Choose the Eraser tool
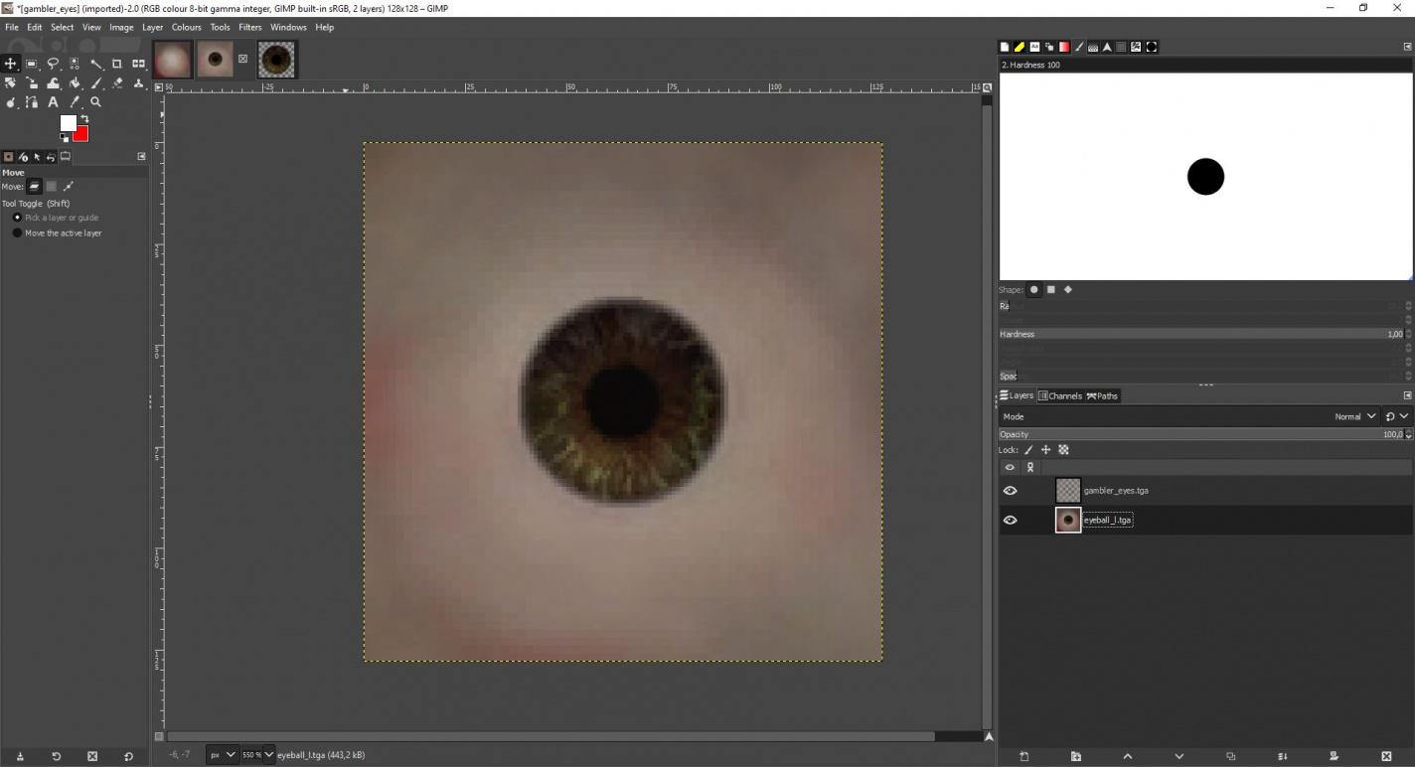Image resolution: width=1415 pixels, height=767 pixels. point(117,83)
